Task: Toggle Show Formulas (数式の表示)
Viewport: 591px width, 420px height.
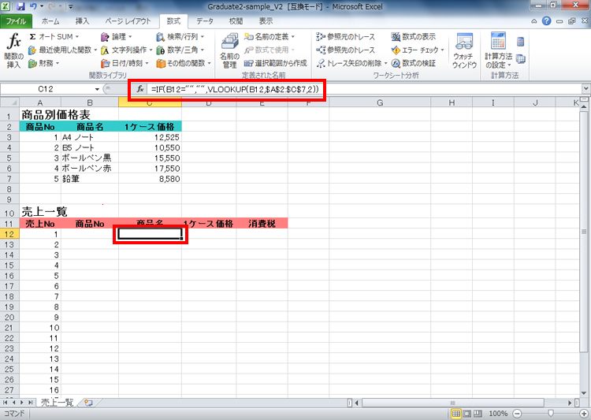Action: click(x=414, y=36)
